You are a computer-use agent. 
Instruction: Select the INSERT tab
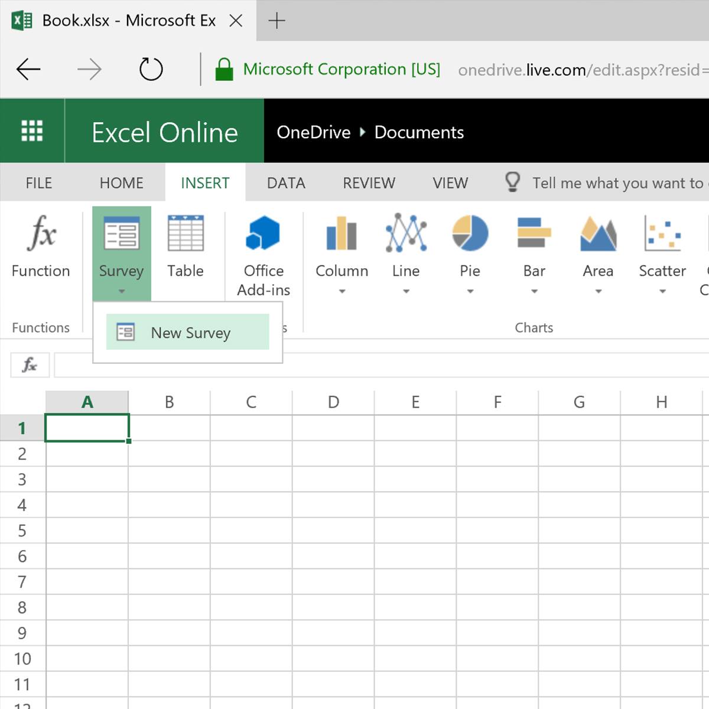tap(205, 183)
